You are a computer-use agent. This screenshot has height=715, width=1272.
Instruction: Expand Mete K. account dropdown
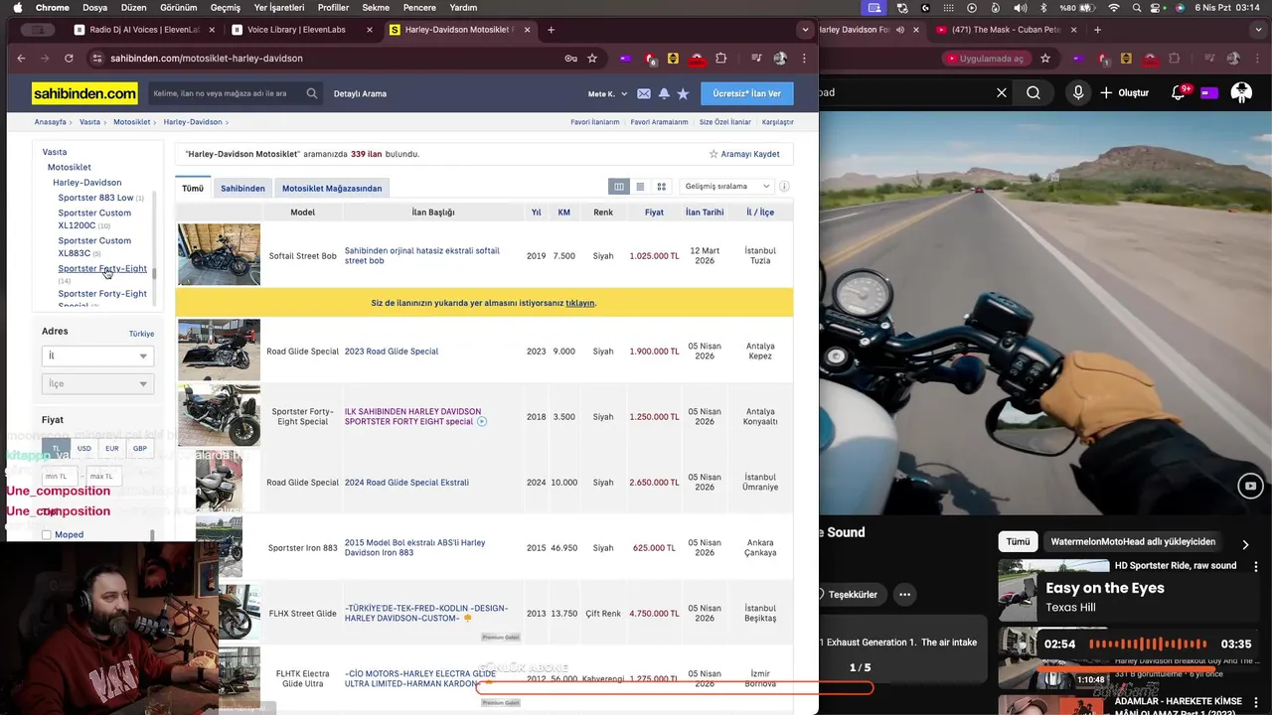pos(608,93)
